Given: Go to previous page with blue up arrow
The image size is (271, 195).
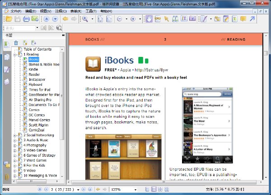Looking at the screenshot, I should (x=46, y=19).
